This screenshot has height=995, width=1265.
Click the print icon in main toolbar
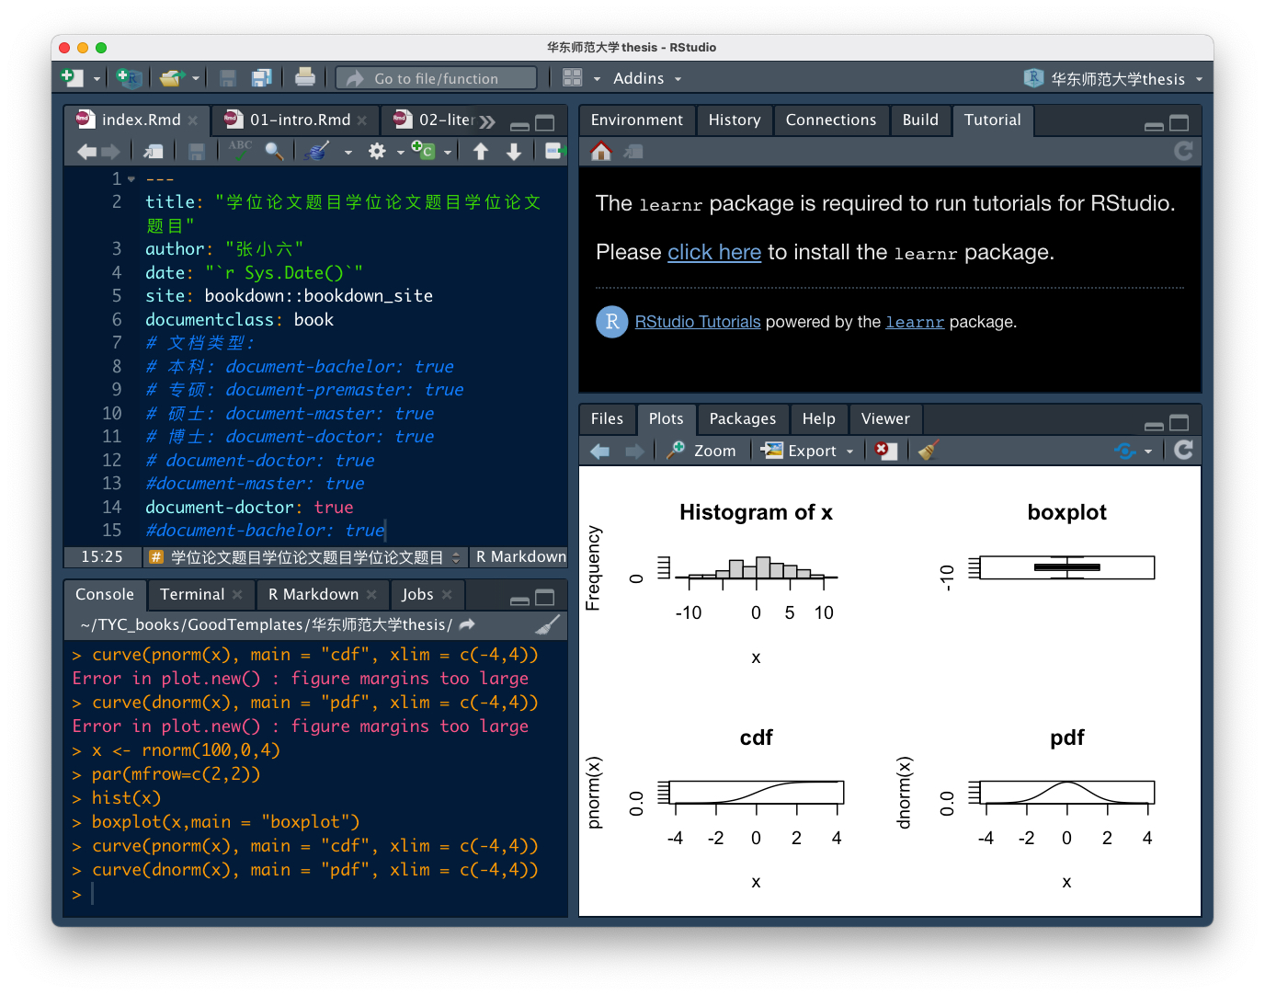point(305,78)
